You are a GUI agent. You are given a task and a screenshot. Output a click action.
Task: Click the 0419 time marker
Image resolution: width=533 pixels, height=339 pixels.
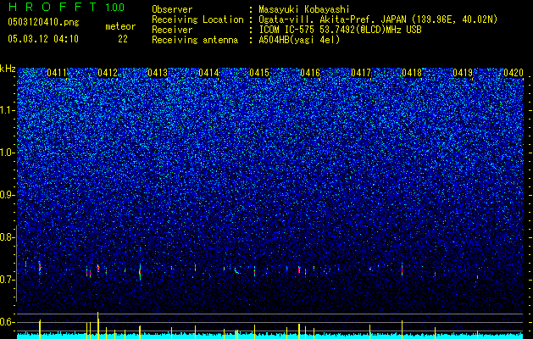[x=463, y=73]
